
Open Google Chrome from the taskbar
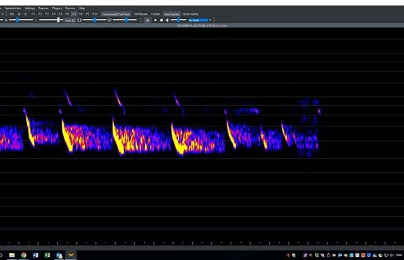[x=24, y=255]
